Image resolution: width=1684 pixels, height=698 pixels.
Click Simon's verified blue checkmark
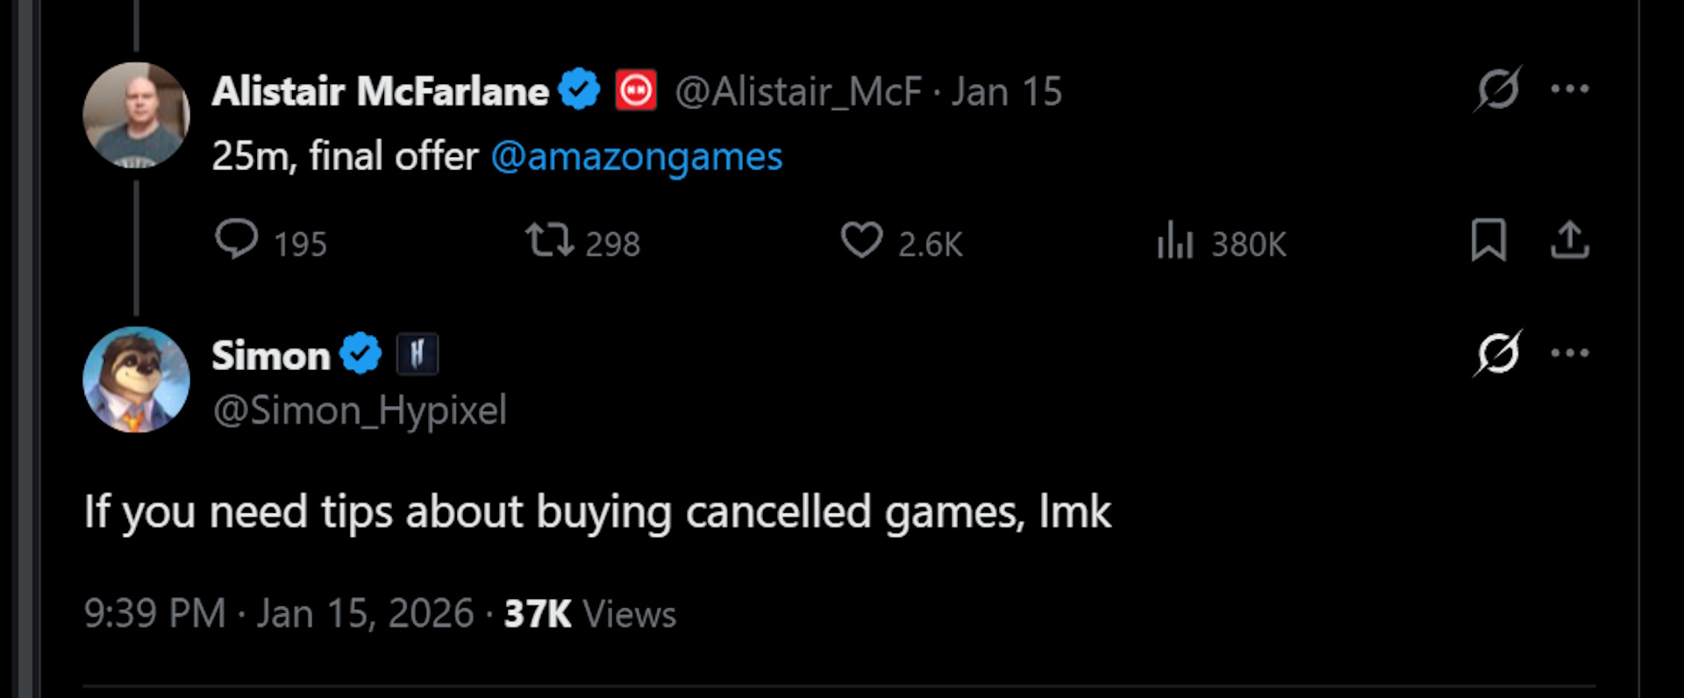click(360, 353)
